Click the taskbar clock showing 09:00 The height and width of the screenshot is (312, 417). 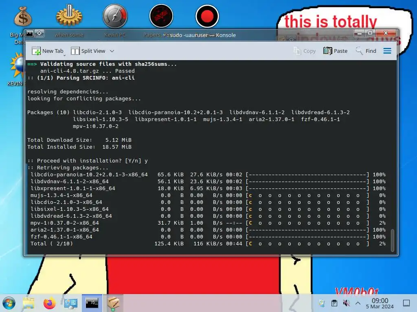[x=380, y=303]
